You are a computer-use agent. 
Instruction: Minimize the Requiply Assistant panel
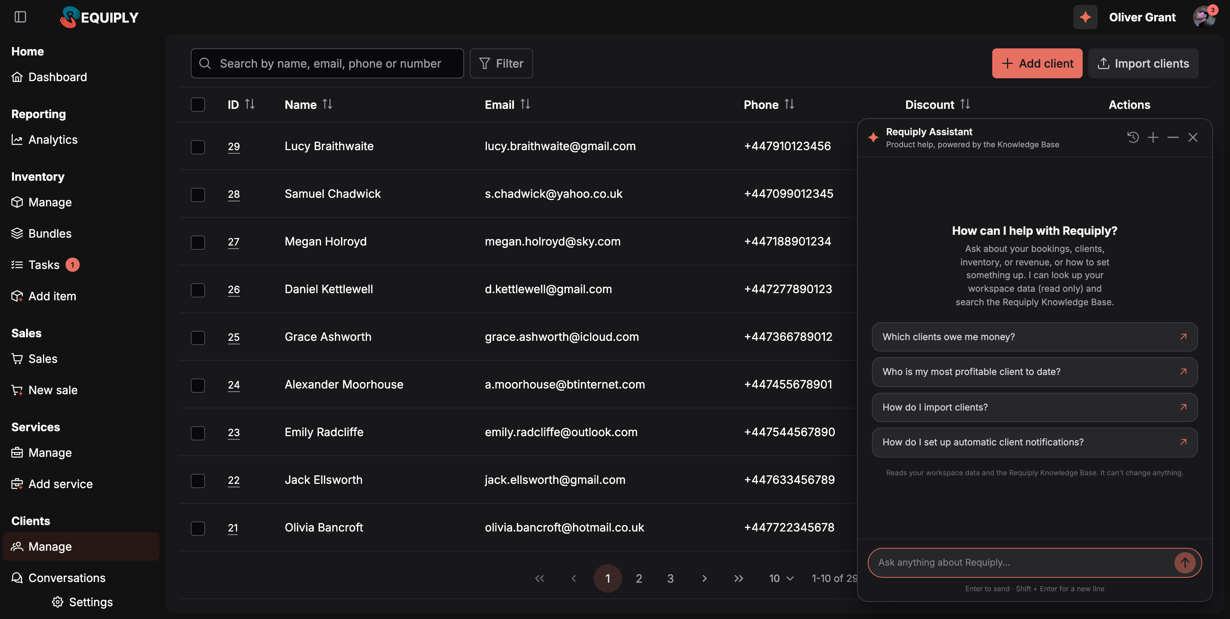pyautogui.click(x=1173, y=137)
